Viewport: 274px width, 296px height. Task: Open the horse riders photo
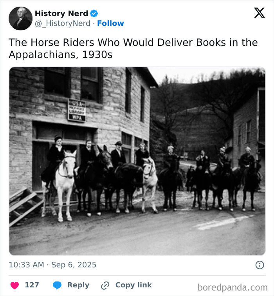click(x=137, y=161)
